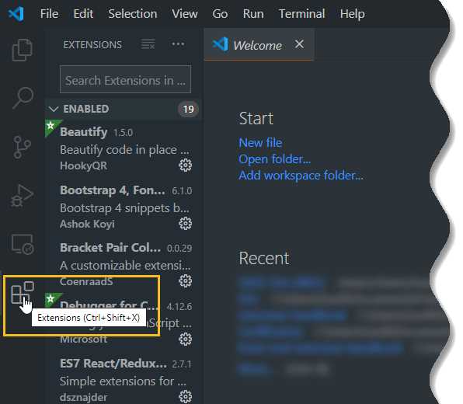
Task: Close the Welcome tab
Action: click(x=299, y=44)
